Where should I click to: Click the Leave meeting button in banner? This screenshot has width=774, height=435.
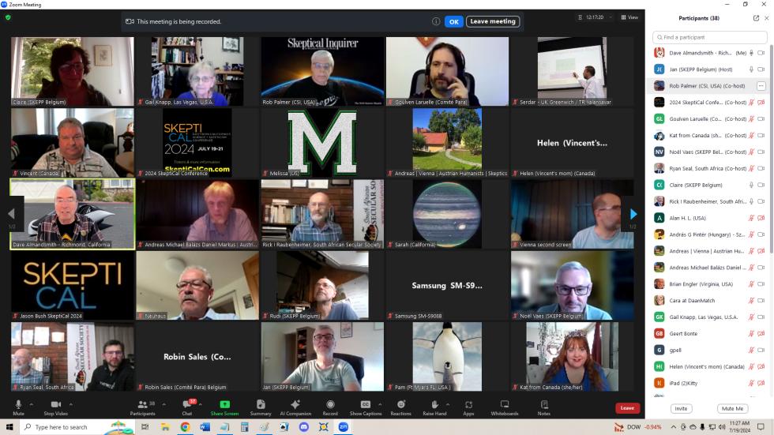click(x=493, y=21)
